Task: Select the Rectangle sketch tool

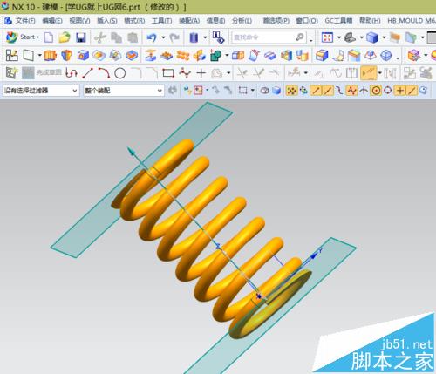Action: pos(168,73)
